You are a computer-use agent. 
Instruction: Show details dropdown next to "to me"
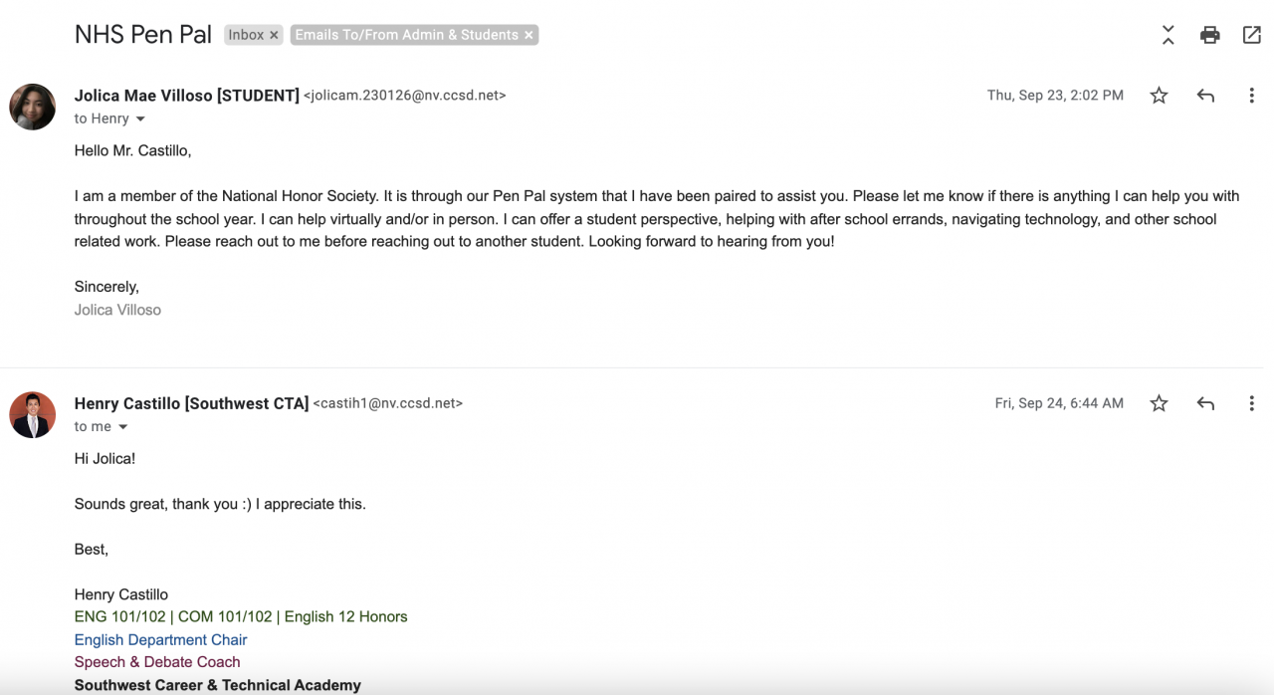point(123,427)
